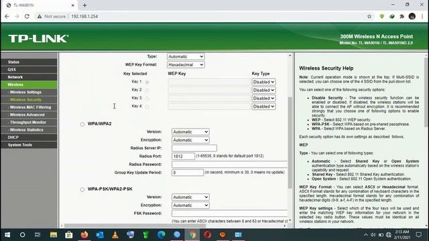Click the main form horizontal scrollbar
This screenshot has height=241, width=429.
[135, 226]
